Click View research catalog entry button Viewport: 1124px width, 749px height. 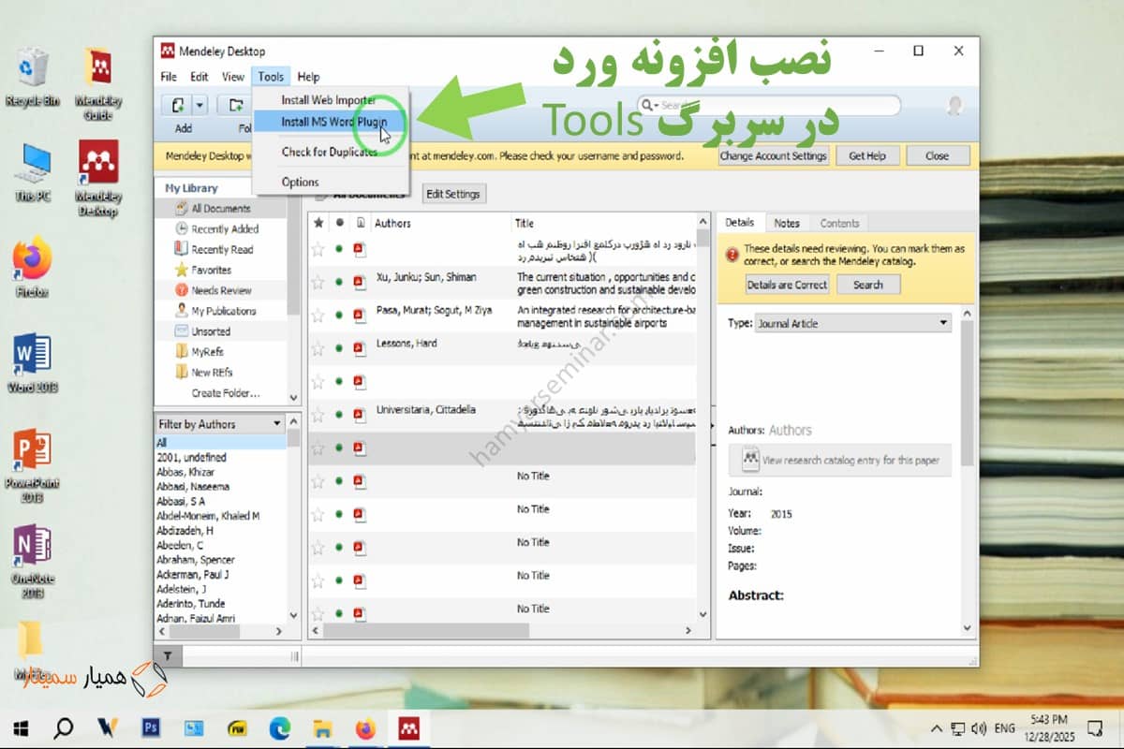(x=840, y=460)
